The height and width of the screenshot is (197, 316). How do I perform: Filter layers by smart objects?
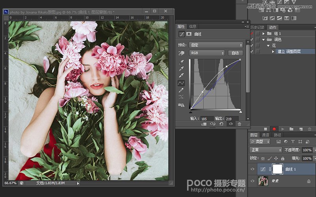[x=308, y=141]
